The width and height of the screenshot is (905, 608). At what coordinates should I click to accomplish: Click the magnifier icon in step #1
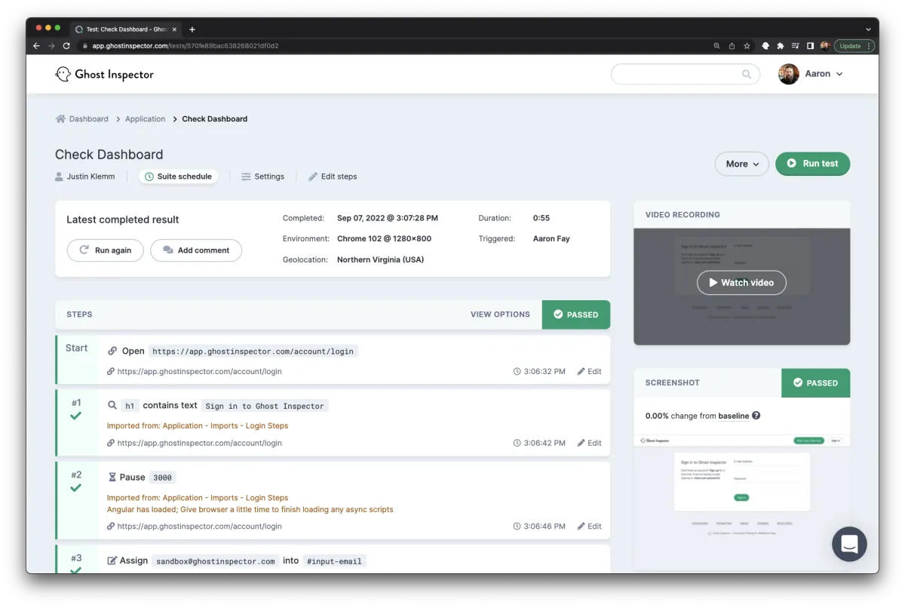112,405
